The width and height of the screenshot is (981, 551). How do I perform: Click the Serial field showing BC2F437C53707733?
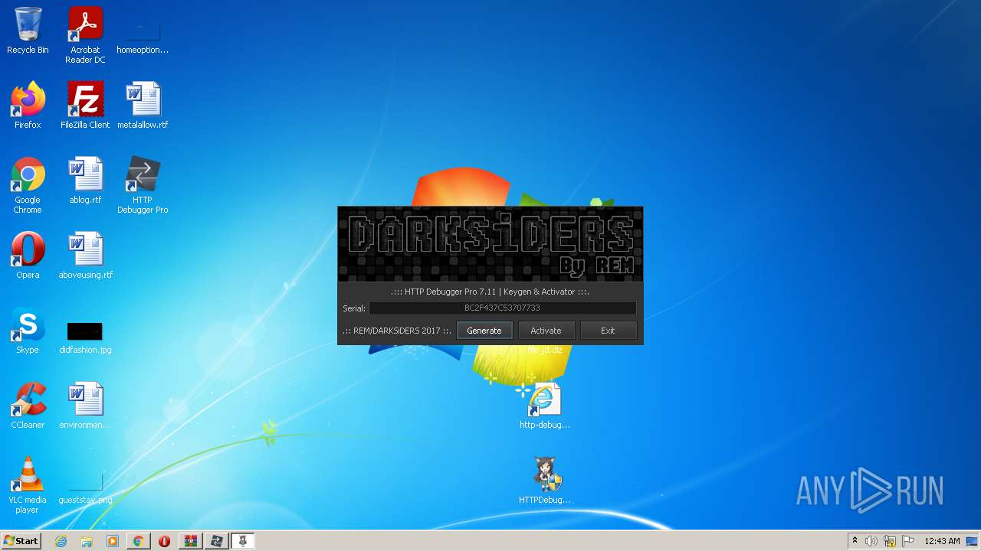(502, 308)
